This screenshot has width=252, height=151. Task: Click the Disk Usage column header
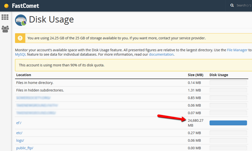(x=219, y=75)
